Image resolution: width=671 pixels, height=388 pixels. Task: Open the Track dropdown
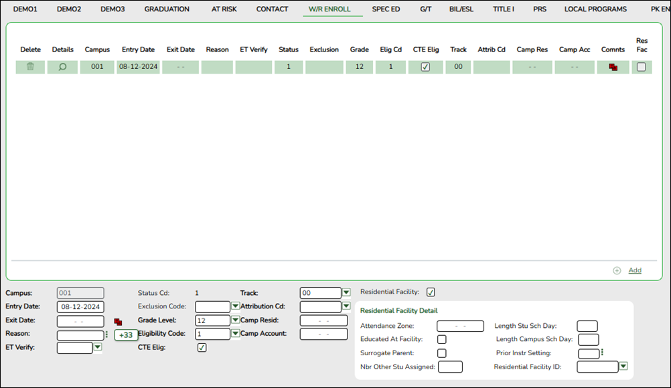click(x=346, y=292)
